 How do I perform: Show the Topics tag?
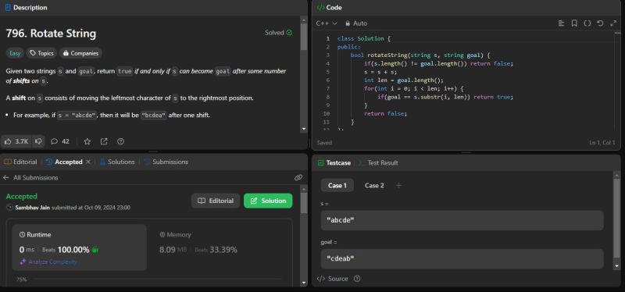pyautogui.click(x=41, y=53)
